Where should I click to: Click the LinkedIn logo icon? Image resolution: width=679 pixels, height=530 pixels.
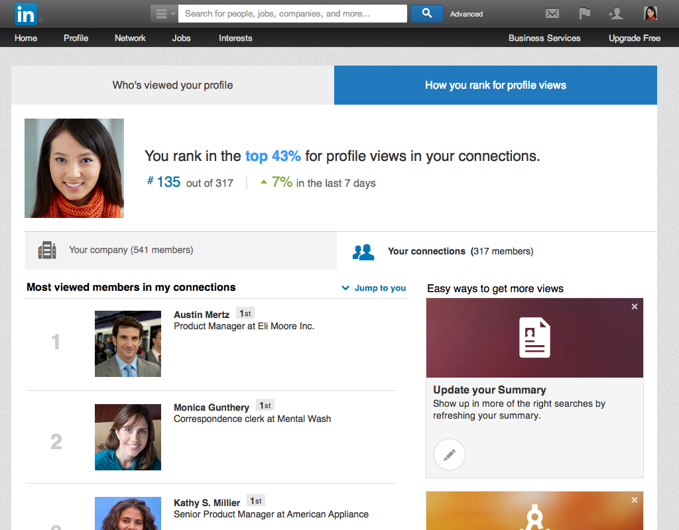(26, 13)
